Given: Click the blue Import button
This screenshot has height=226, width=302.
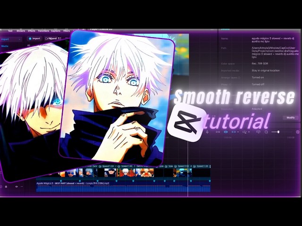Looking at the screenshot, I should pyautogui.click(x=34, y=39).
